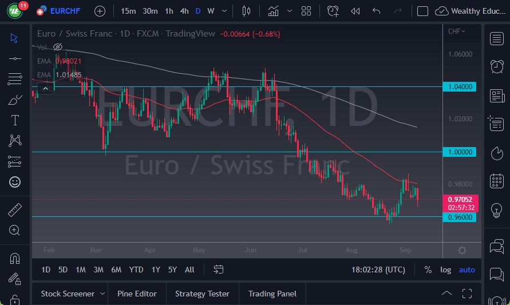Viewport: 510px width, 305px height.
Task: Open the go to date calendar
Action: pyautogui.click(x=219, y=270)
